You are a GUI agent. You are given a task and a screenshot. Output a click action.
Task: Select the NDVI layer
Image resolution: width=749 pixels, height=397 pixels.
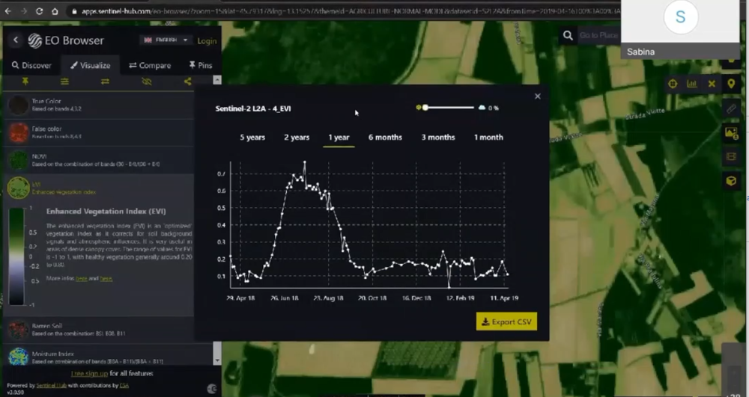(x=98, y=160)
